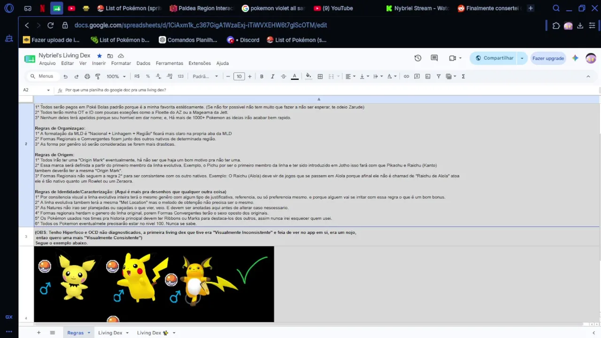
Task: Search the Menus box in the toolbar
Action: pos(42,77)
